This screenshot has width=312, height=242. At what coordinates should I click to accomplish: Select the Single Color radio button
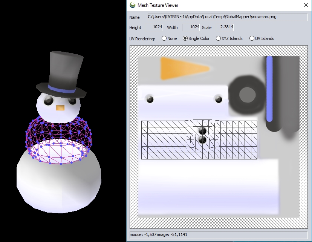click(185, 38)
